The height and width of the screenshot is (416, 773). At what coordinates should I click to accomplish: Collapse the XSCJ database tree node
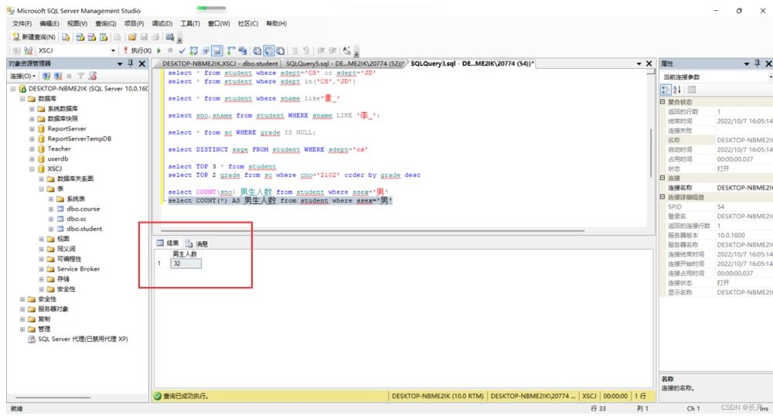32,169
